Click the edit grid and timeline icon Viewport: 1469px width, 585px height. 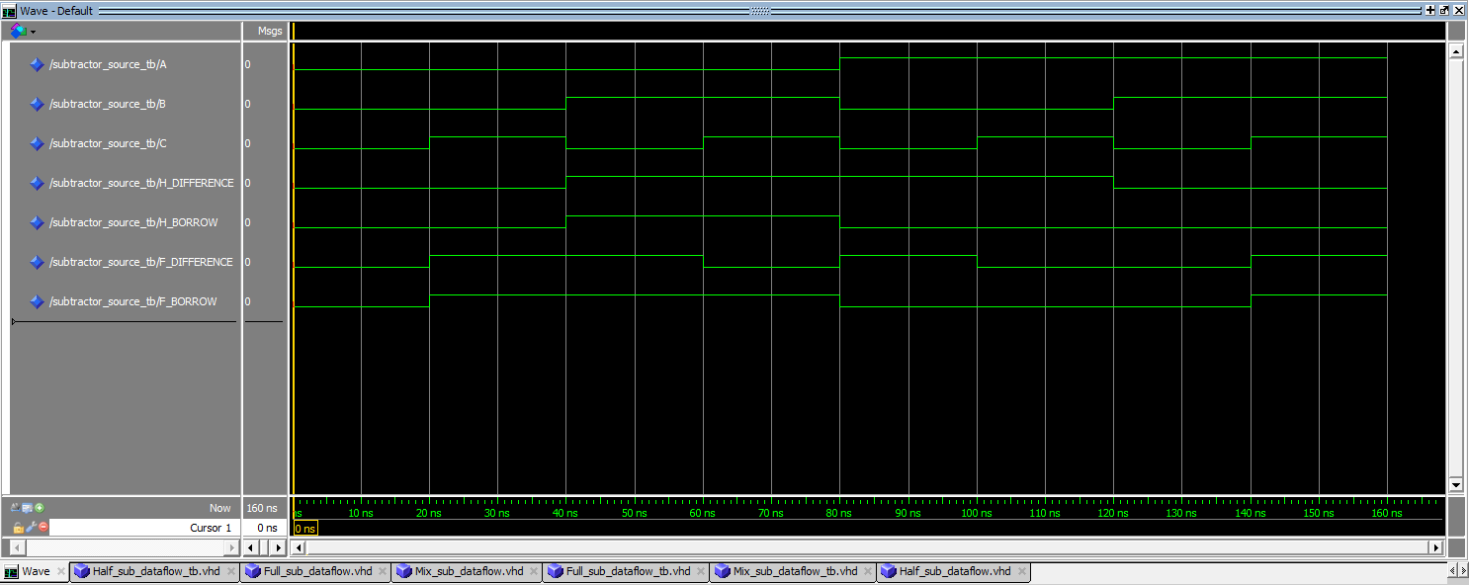[28, 508]
